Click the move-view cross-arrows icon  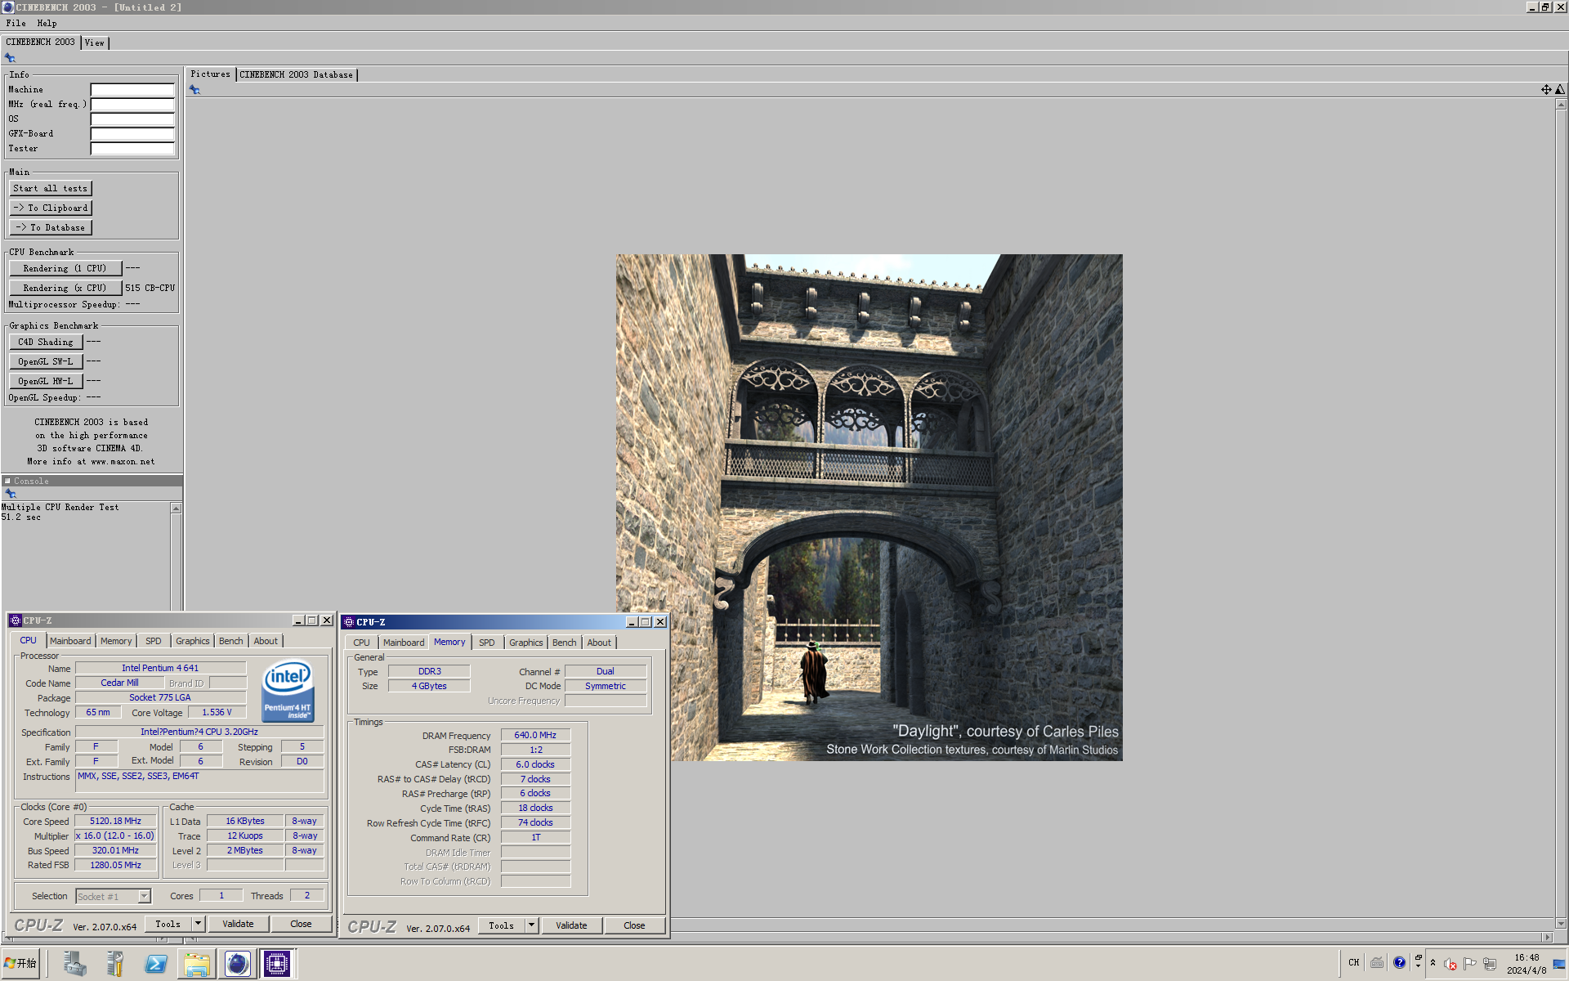click(1546, 90)
